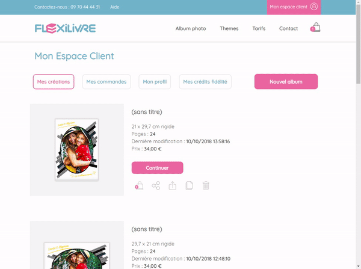The image size is (361, 269).
Task: Add first album to cart via bag icon
Action: tap(139, 185)
